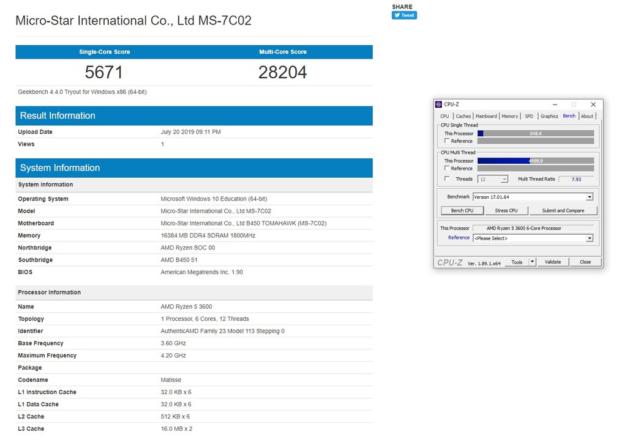This screenshot has height=440, width=630.
Task: Expand the Benchmark version dropdown
Action: coord(590,197)
